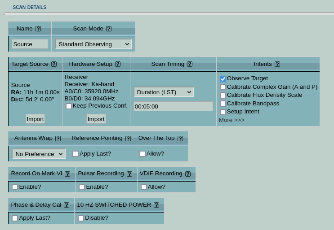Viewport: 334px width, 230px height.
Task: Open the Standard Observing scan mode dropdown
Action: (93, 44)
